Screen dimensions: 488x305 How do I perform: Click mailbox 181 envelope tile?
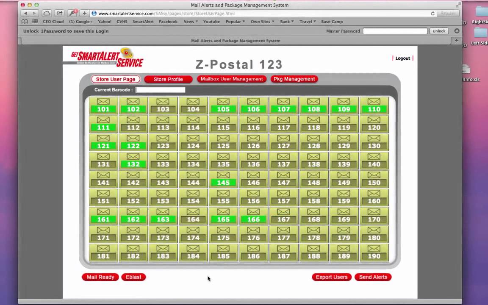[x=103, y=252]
